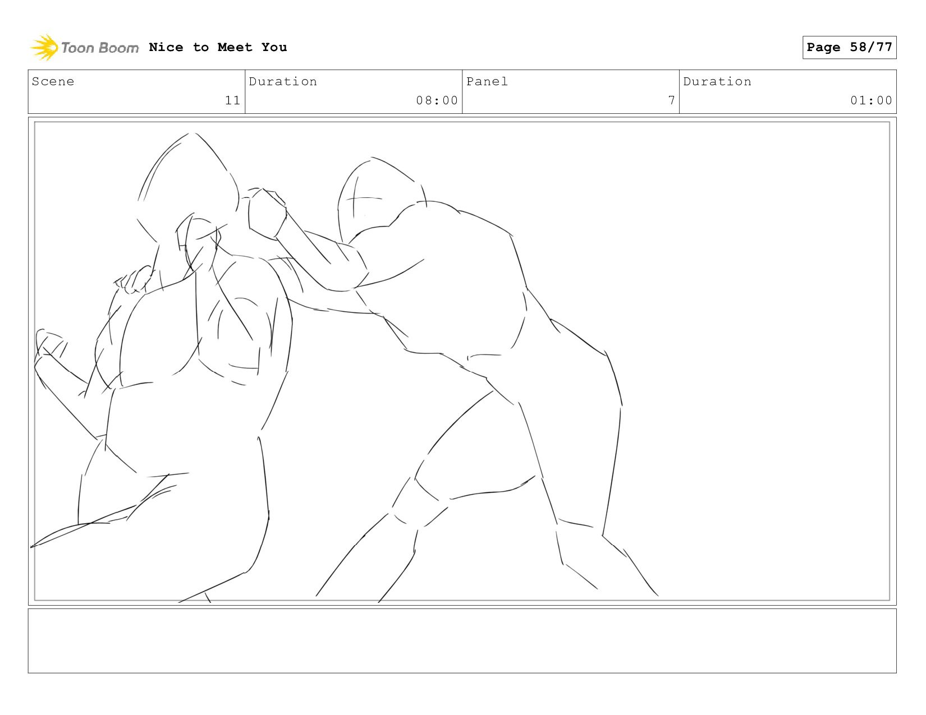Click the "Panel" header label
926x715 pixels.
[x=487, y=81]
